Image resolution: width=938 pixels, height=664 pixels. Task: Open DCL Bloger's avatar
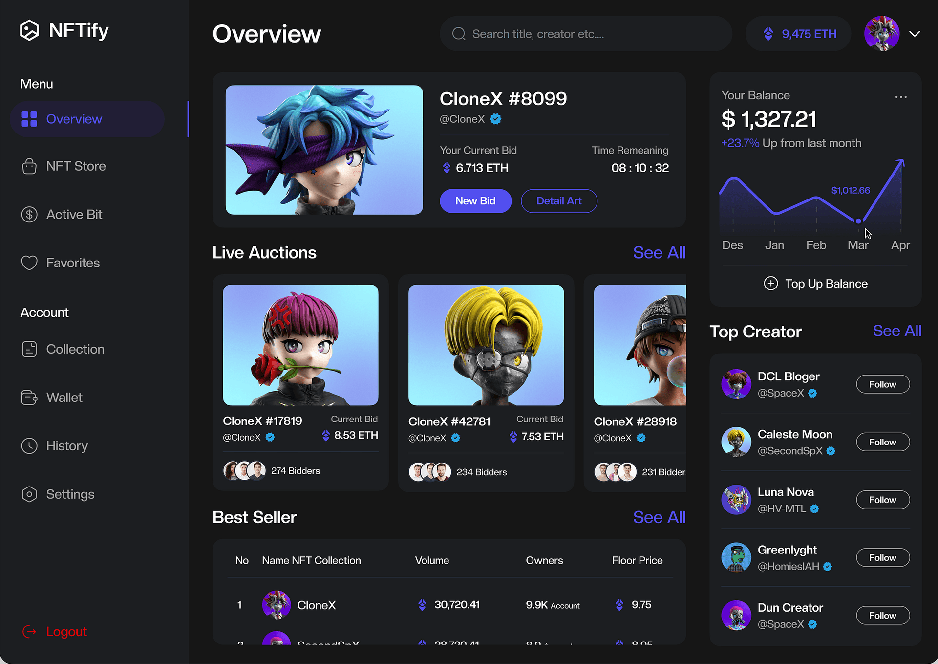(736, 384)
